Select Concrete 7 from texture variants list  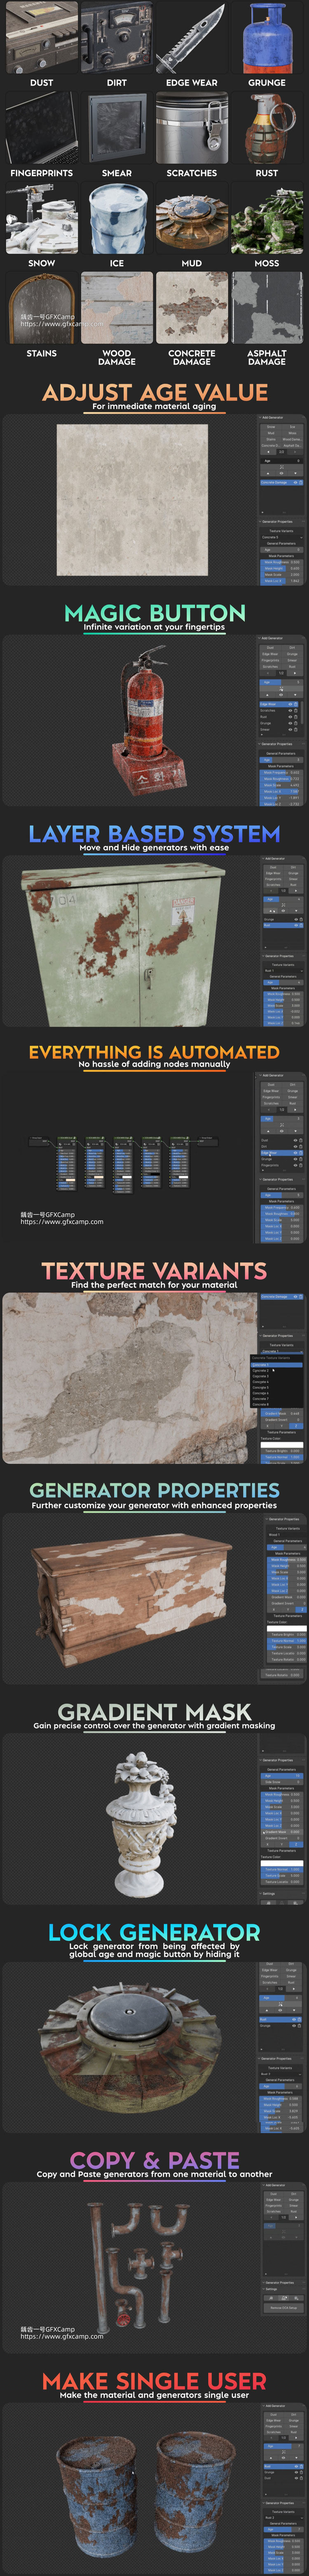277,1399
